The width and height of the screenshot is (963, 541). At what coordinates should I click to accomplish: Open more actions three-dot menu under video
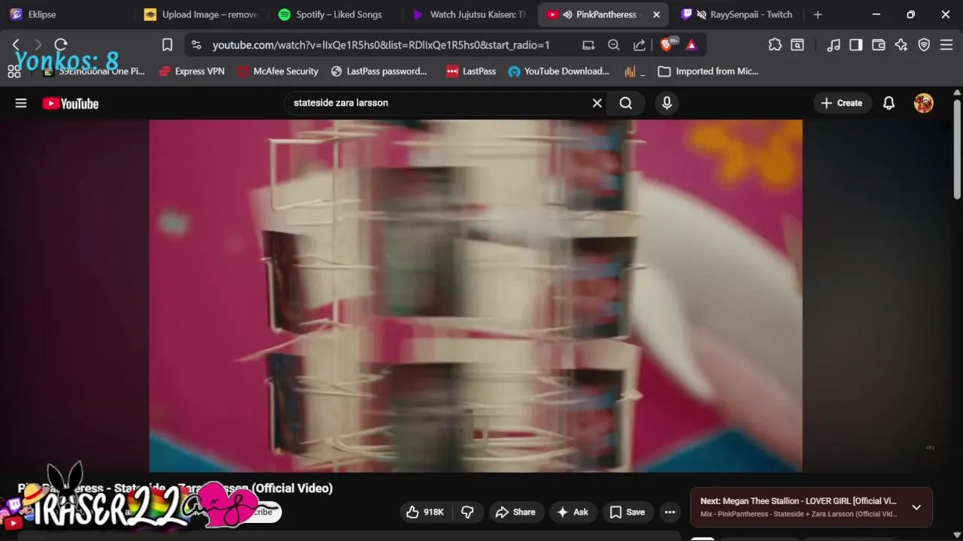[670, 512]
